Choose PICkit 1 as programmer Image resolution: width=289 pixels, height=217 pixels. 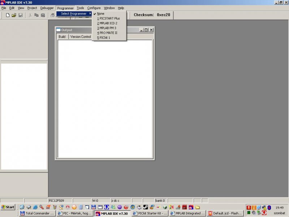(109, 38)
